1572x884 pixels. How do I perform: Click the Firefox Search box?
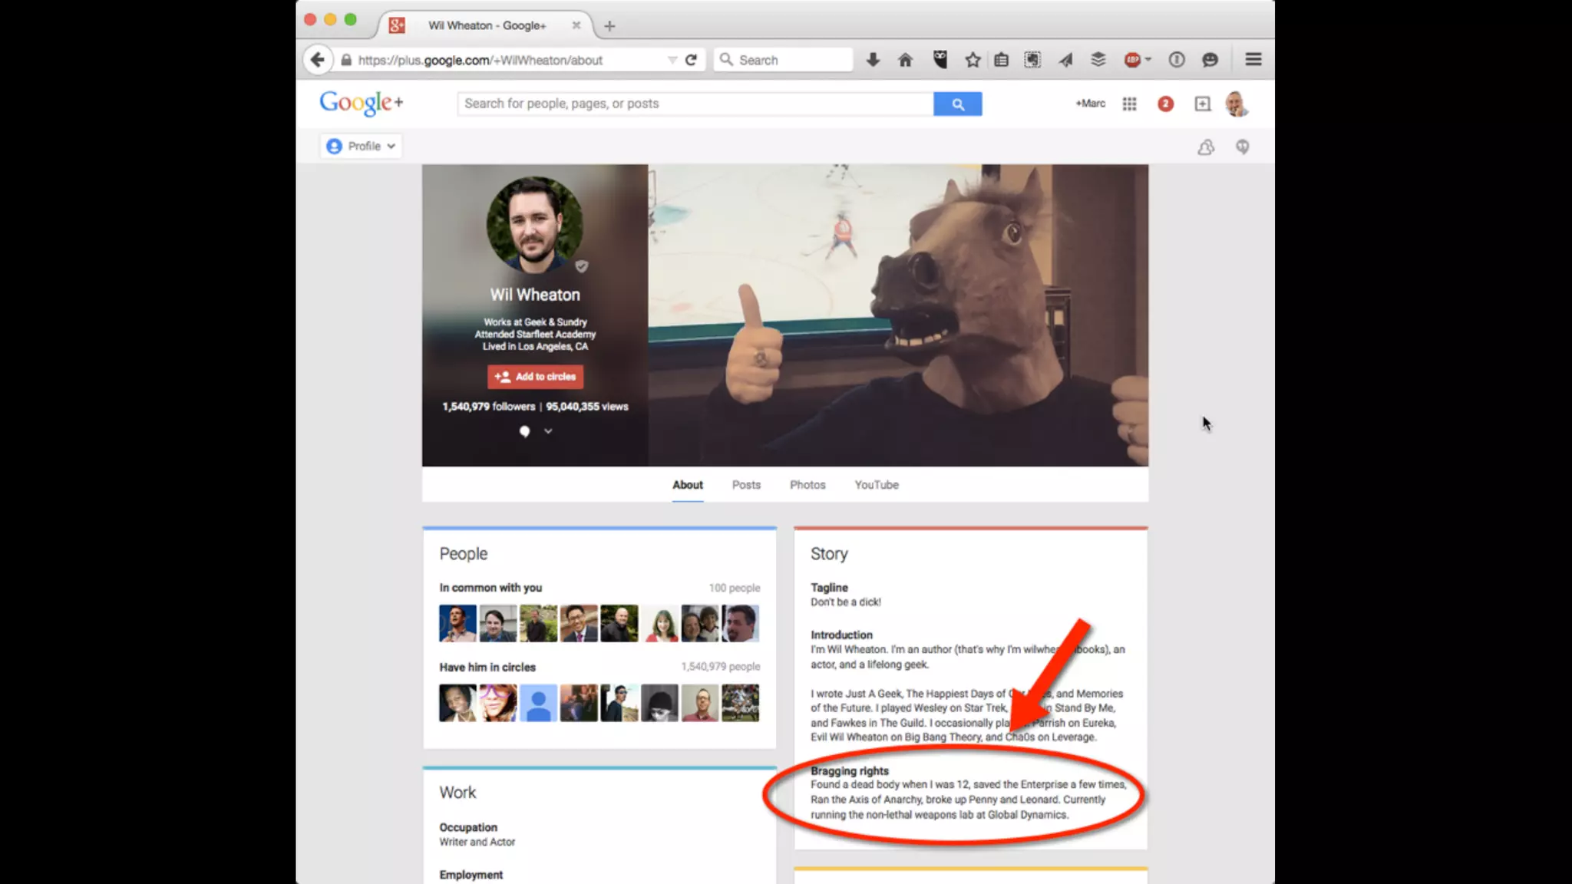(784, 60)
